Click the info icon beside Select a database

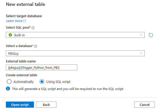point(35,46)
